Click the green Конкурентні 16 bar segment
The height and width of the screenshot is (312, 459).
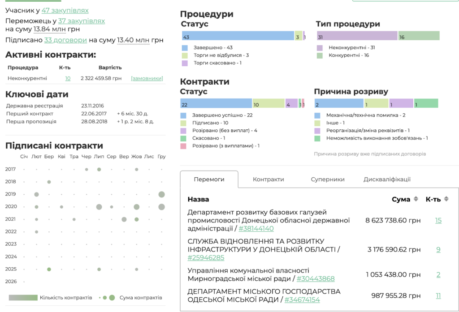pos(419,36)
